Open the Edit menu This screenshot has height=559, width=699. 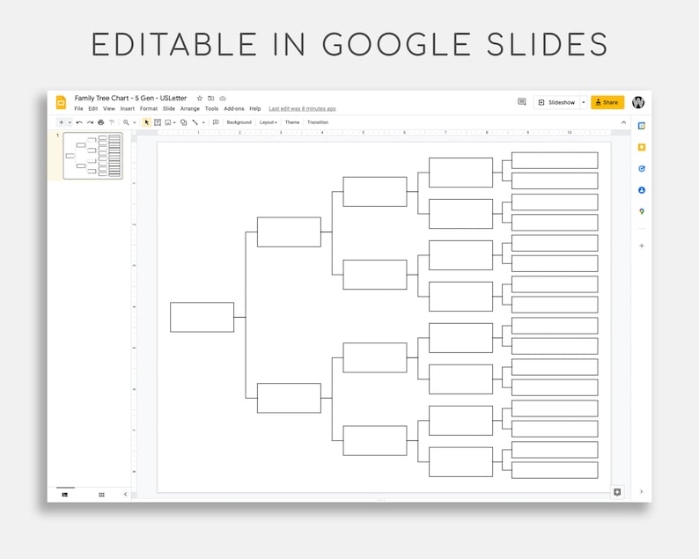(92, 109)
